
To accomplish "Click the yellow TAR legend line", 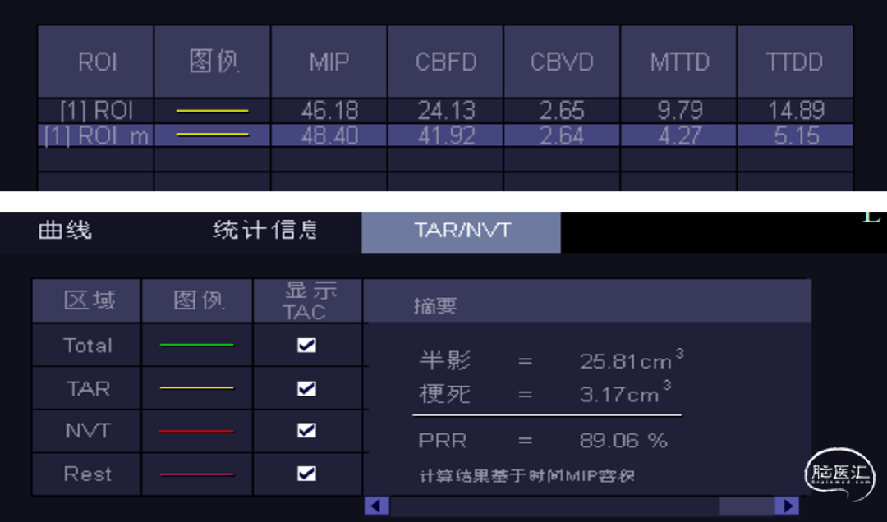I will tap(196, 388).
